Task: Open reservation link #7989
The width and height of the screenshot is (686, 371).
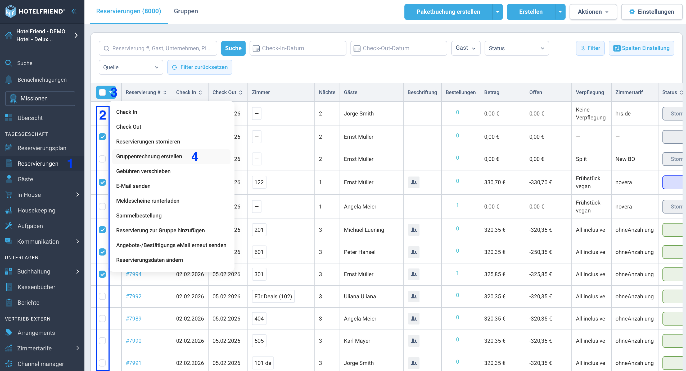Action: (133, 319)
